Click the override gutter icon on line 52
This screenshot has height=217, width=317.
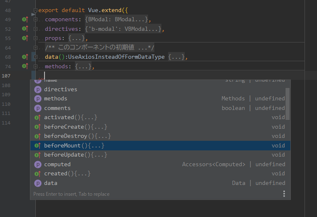[25, 29]
